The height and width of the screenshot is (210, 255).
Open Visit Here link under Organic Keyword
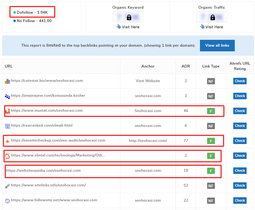pyautogui.click(x=131, y=27)
